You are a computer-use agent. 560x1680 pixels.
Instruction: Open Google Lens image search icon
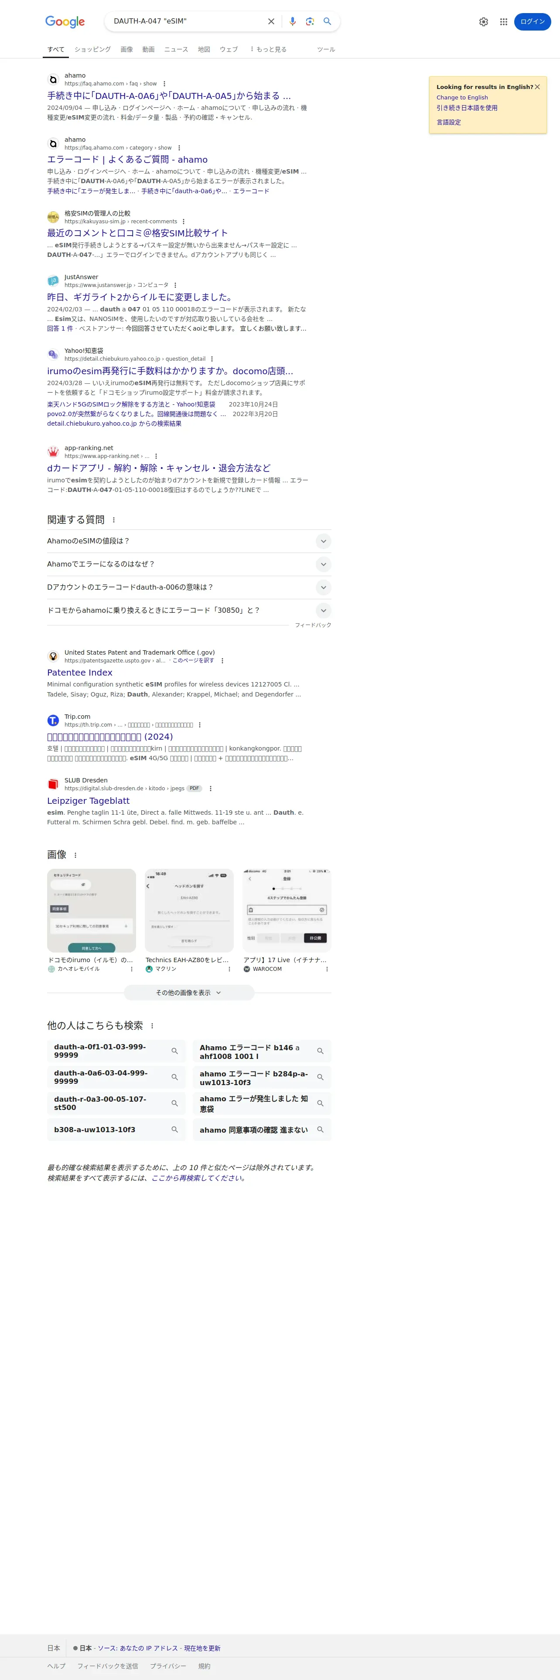coord(310,21)
